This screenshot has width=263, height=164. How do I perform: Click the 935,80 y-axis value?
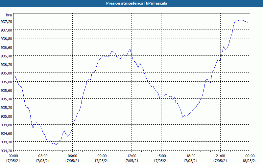[7, 82]
